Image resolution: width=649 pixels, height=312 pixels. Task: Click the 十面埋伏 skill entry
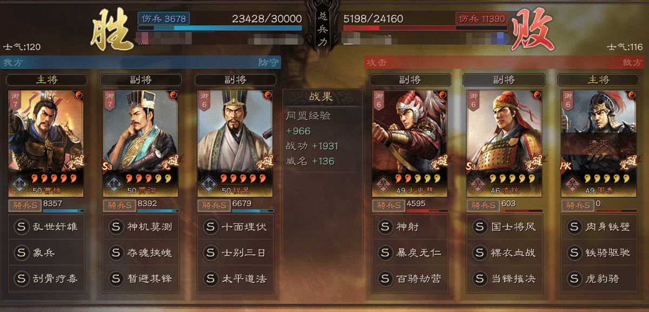[235, 227]
